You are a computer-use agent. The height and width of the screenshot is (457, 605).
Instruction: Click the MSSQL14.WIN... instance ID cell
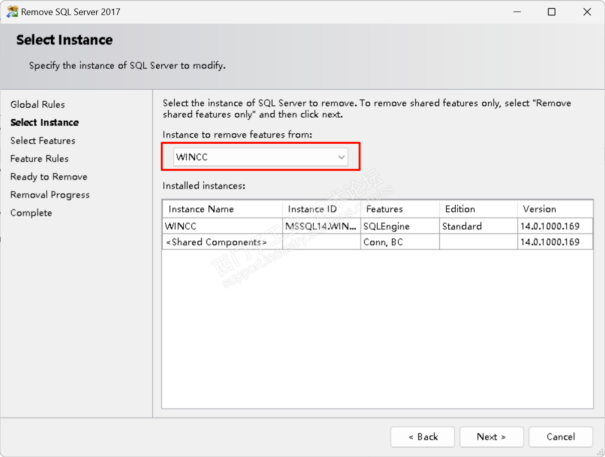[322, 226]
